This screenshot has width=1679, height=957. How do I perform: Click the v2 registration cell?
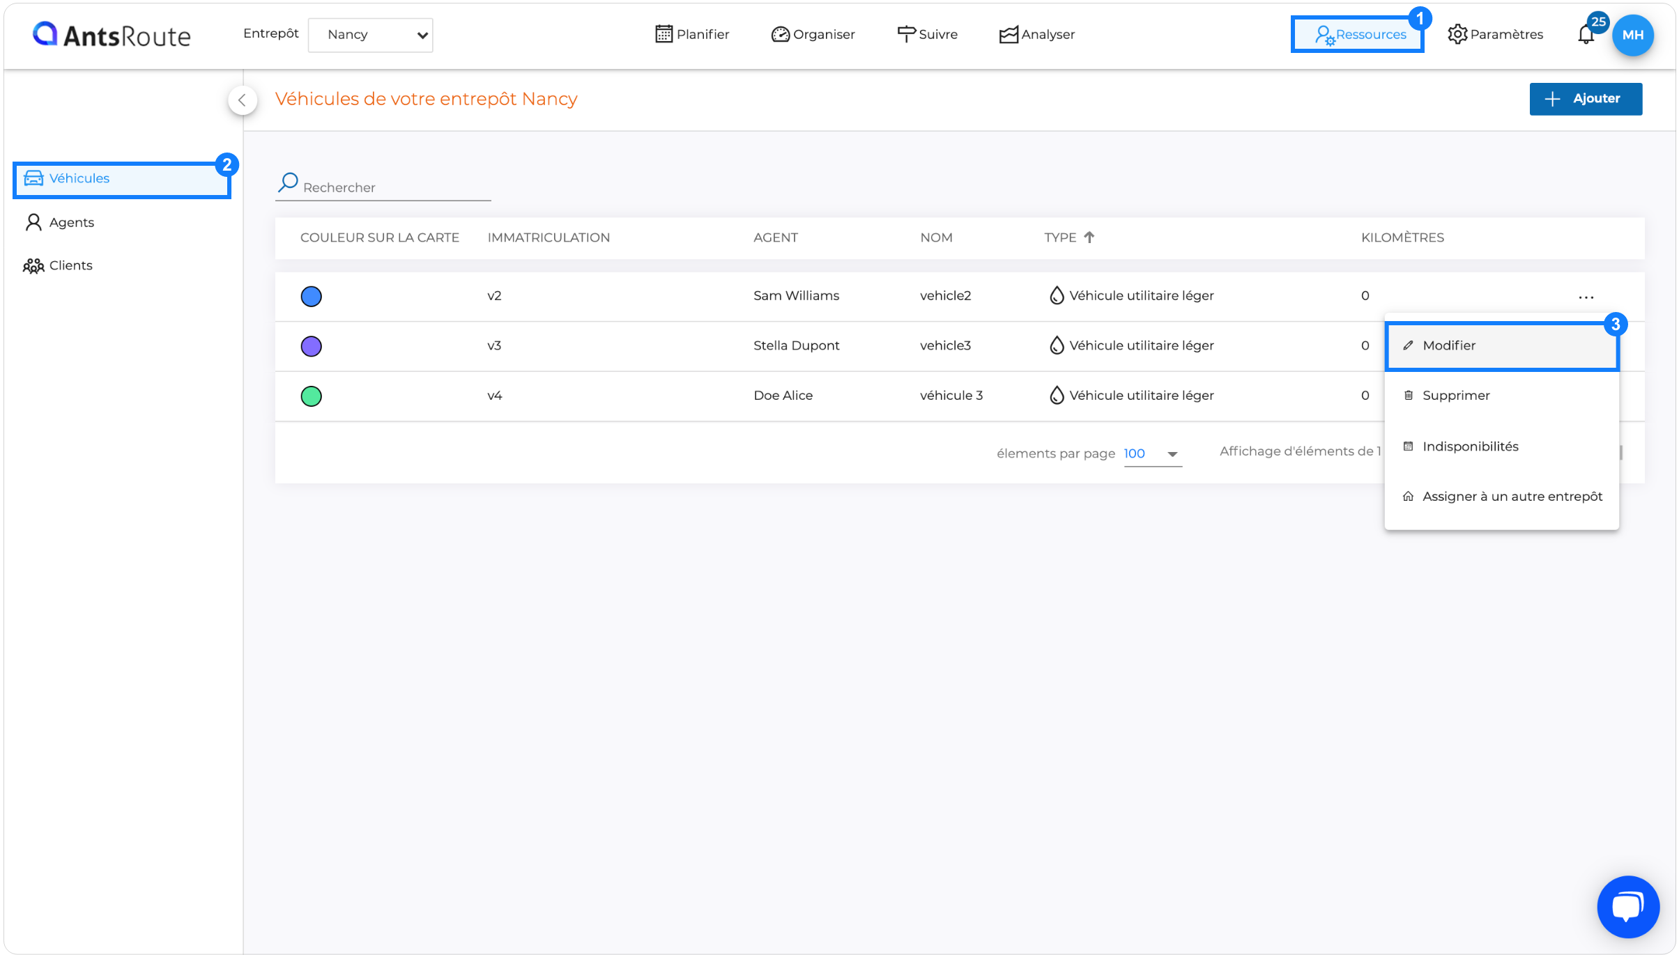pyautogui.click(x=494, y=296)
